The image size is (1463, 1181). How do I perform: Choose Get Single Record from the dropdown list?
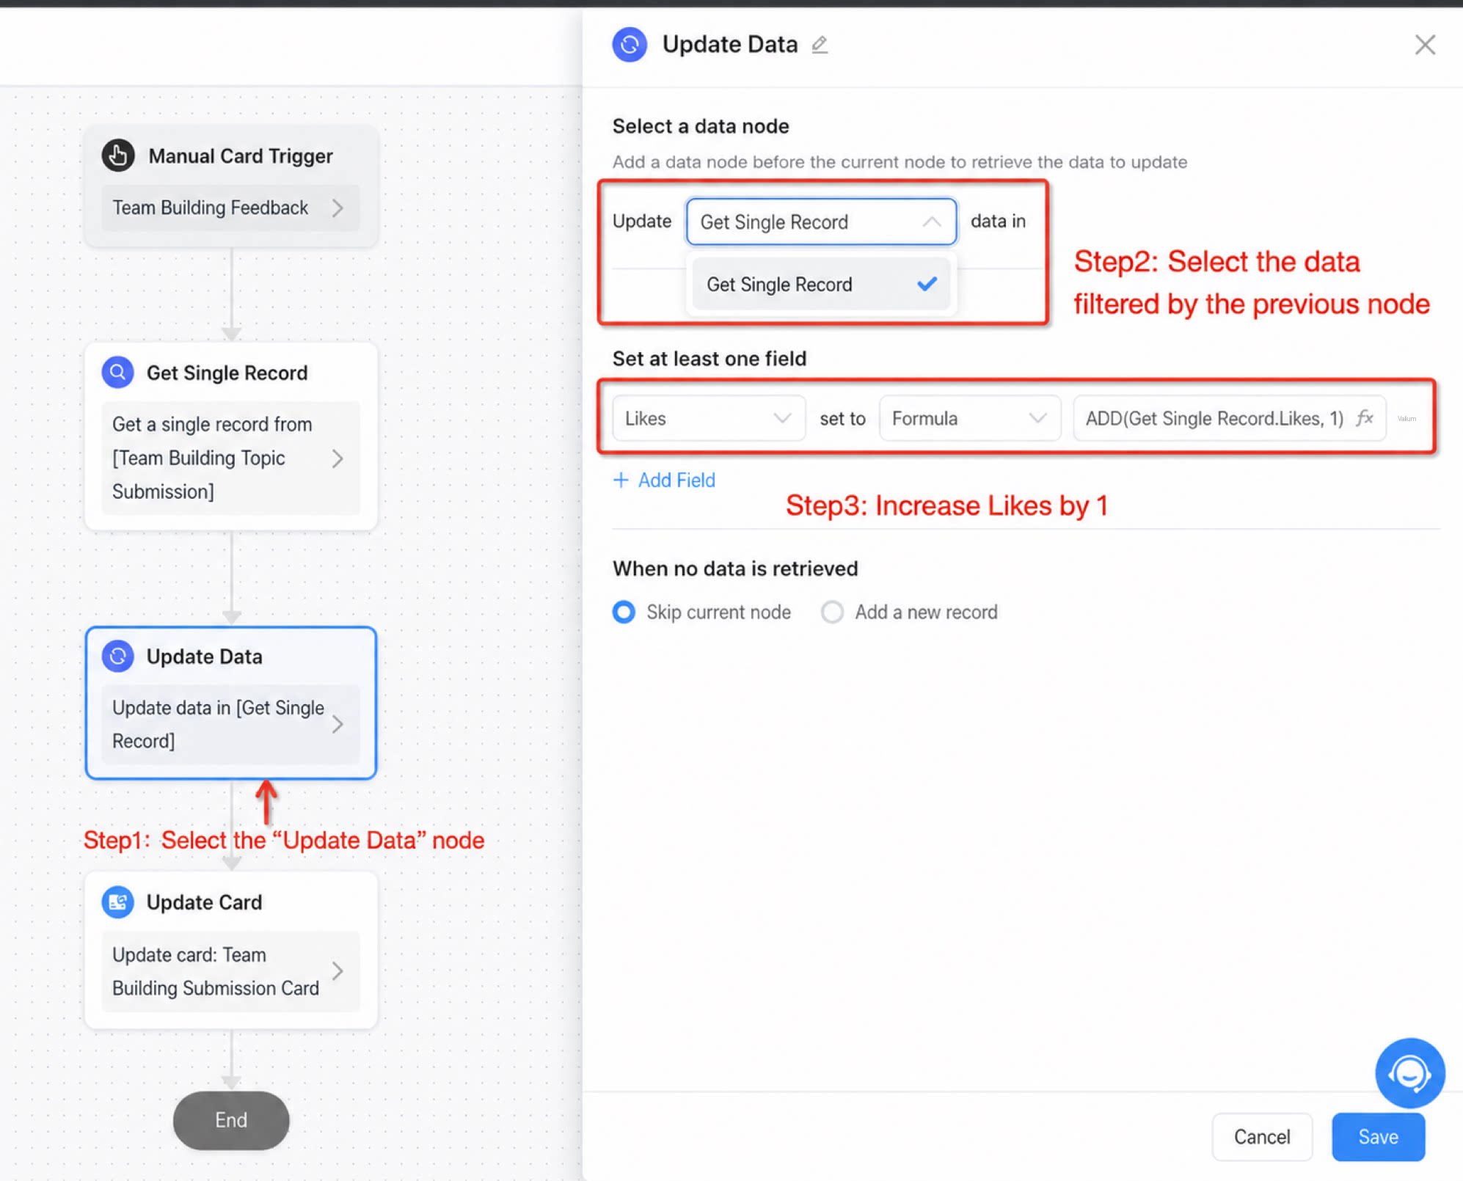click(821, 285)
